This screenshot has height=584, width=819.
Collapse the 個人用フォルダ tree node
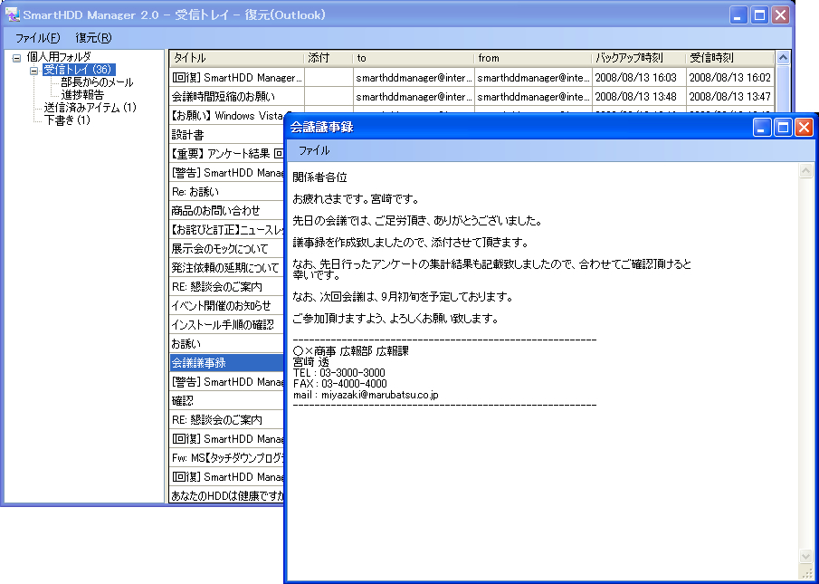16,58
